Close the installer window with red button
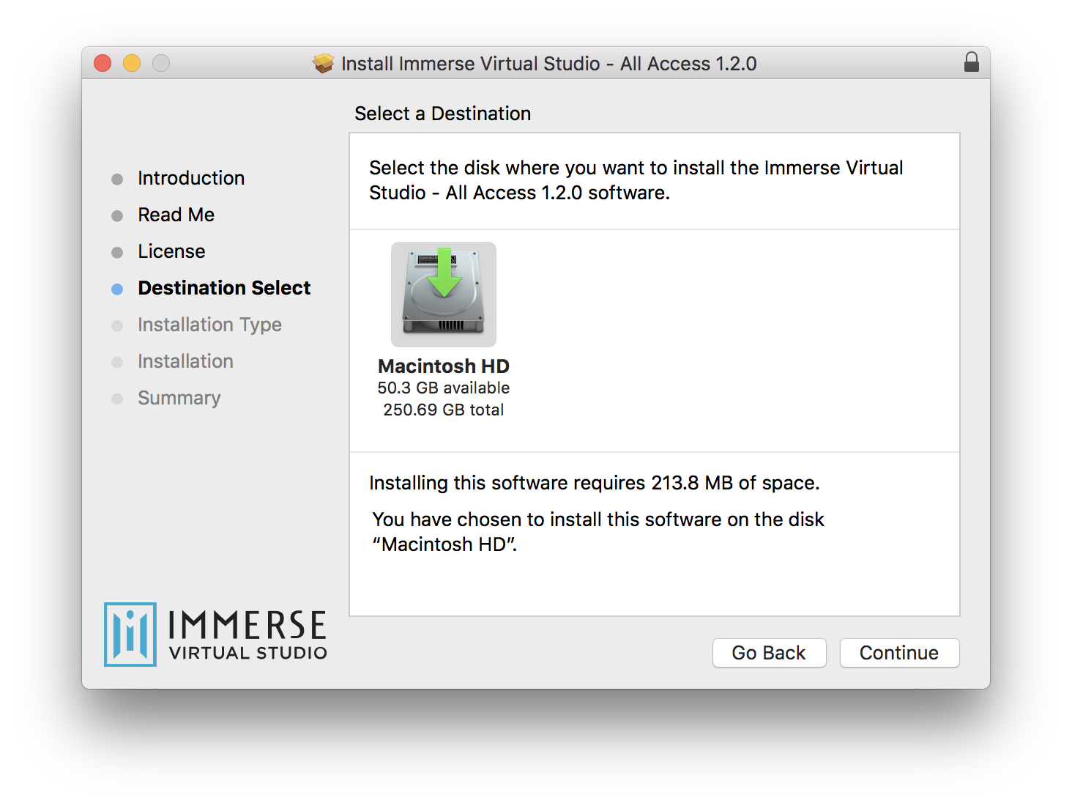Screen dimensions: 1072x806 [x=103, y=64]
